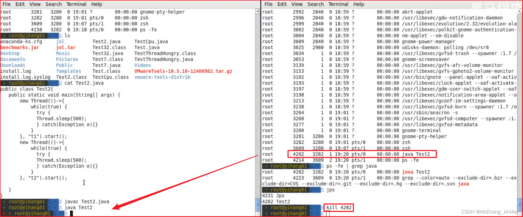523x217 pixels.
Task: Click TestThreadHungry.java filename
Action: pyautogui.click(x=164, y=59)
